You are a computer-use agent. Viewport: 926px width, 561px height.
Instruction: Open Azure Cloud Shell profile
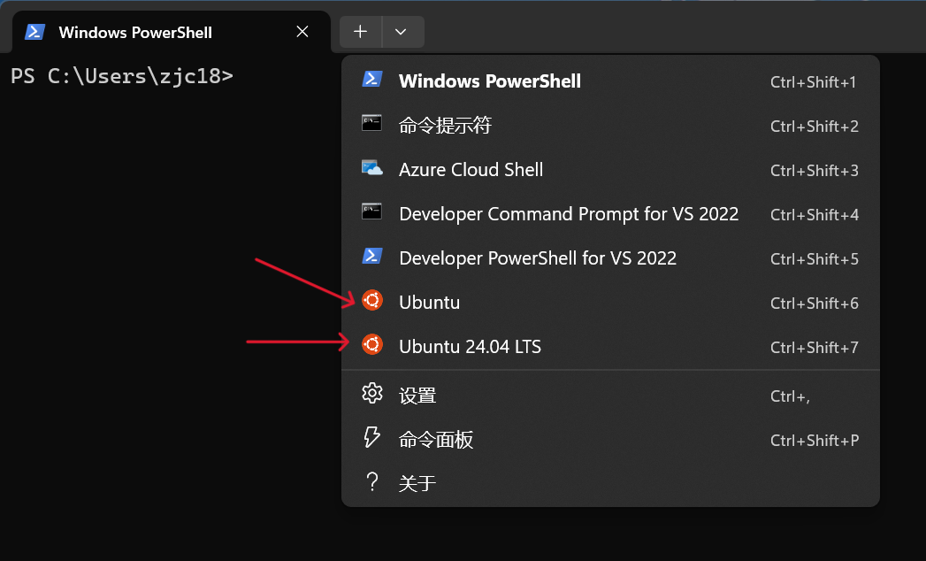pyautogui.click(x=471, y=170)
